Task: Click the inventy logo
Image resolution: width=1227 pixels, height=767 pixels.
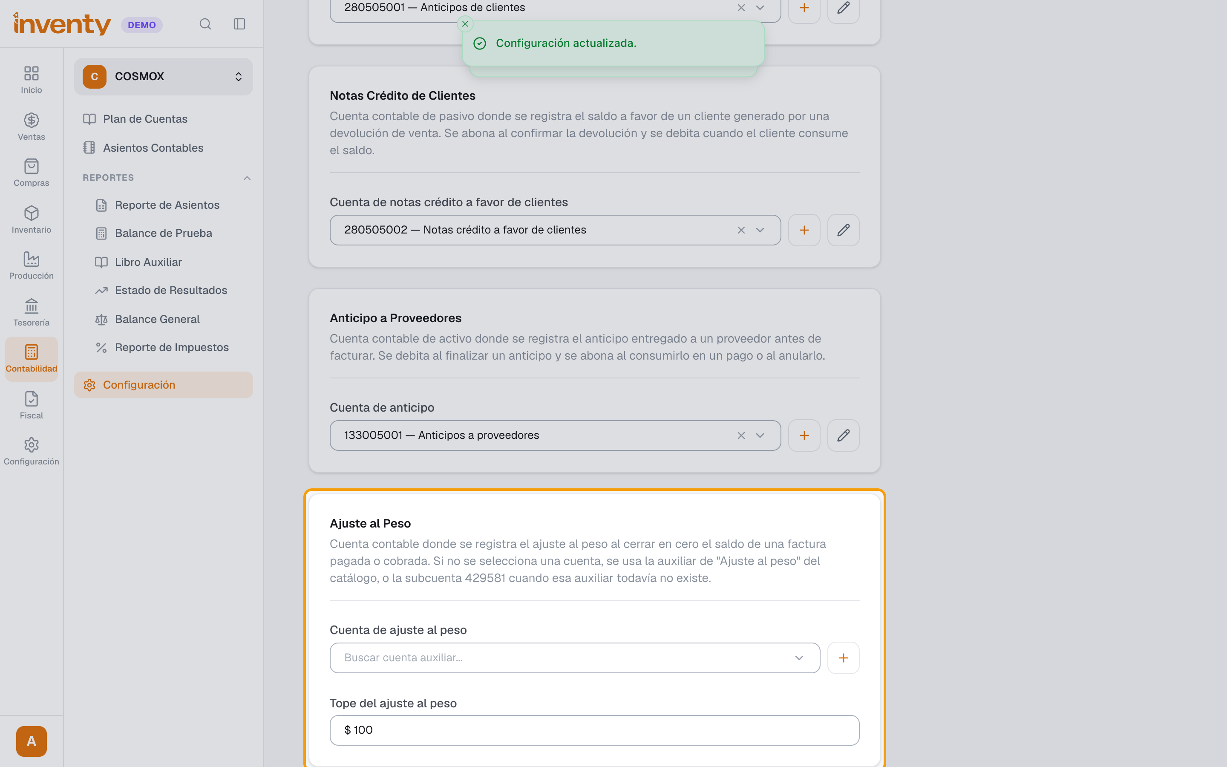Action: (62, 24)
